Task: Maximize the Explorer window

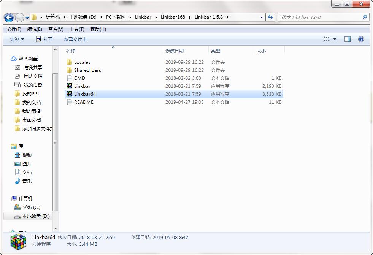Action: pos(347,4)
